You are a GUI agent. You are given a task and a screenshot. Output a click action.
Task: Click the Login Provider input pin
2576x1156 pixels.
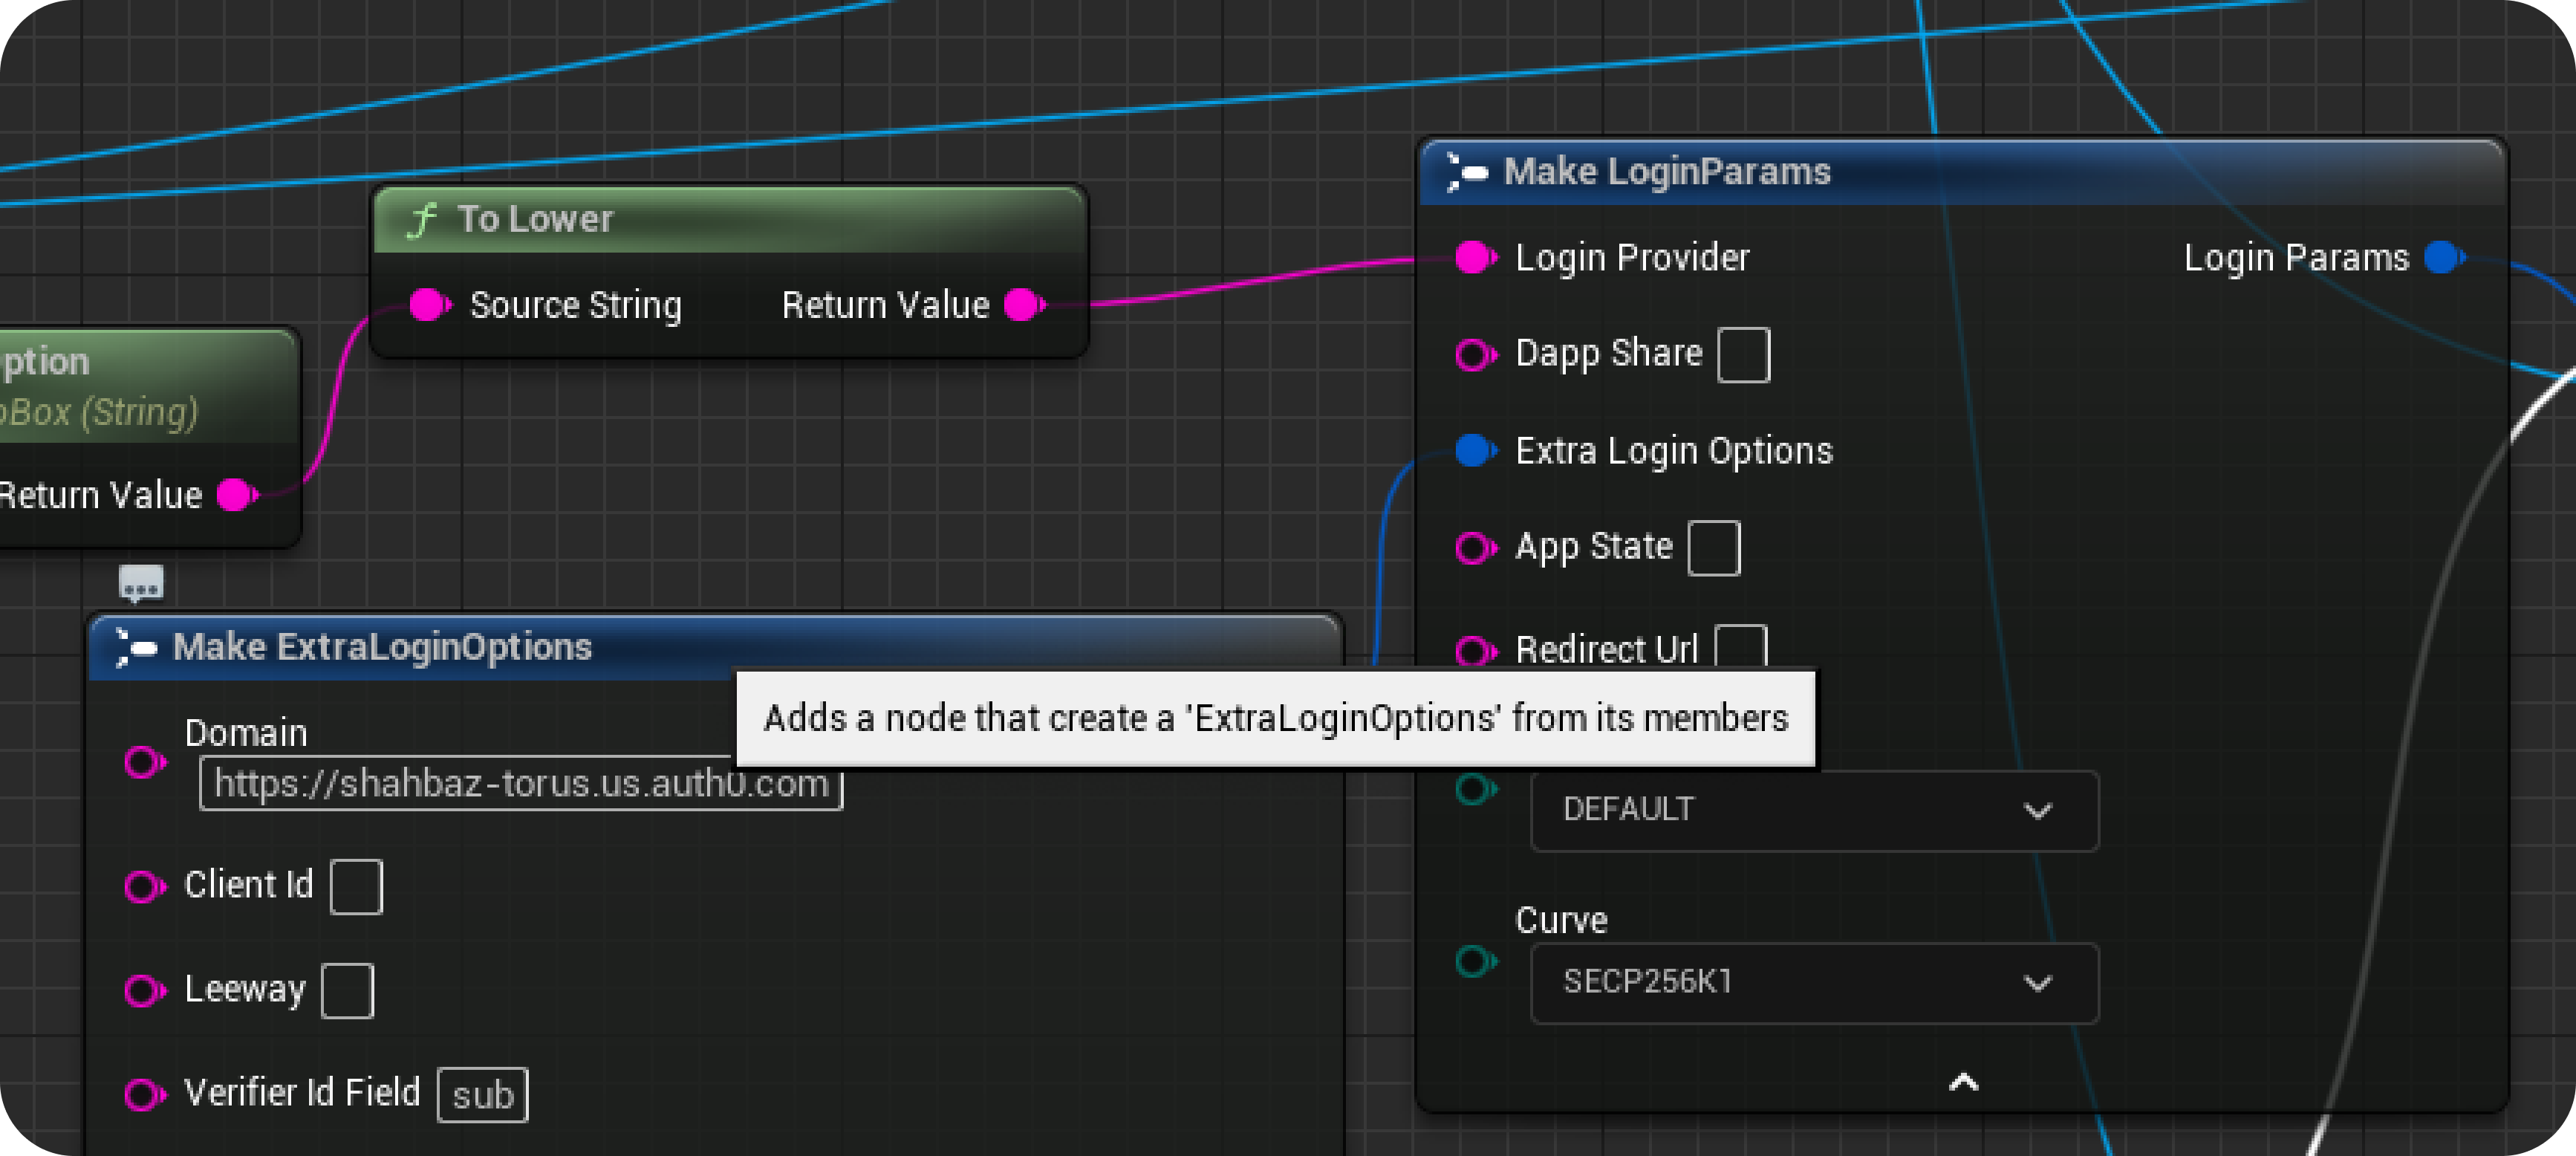coord(1472,257)
